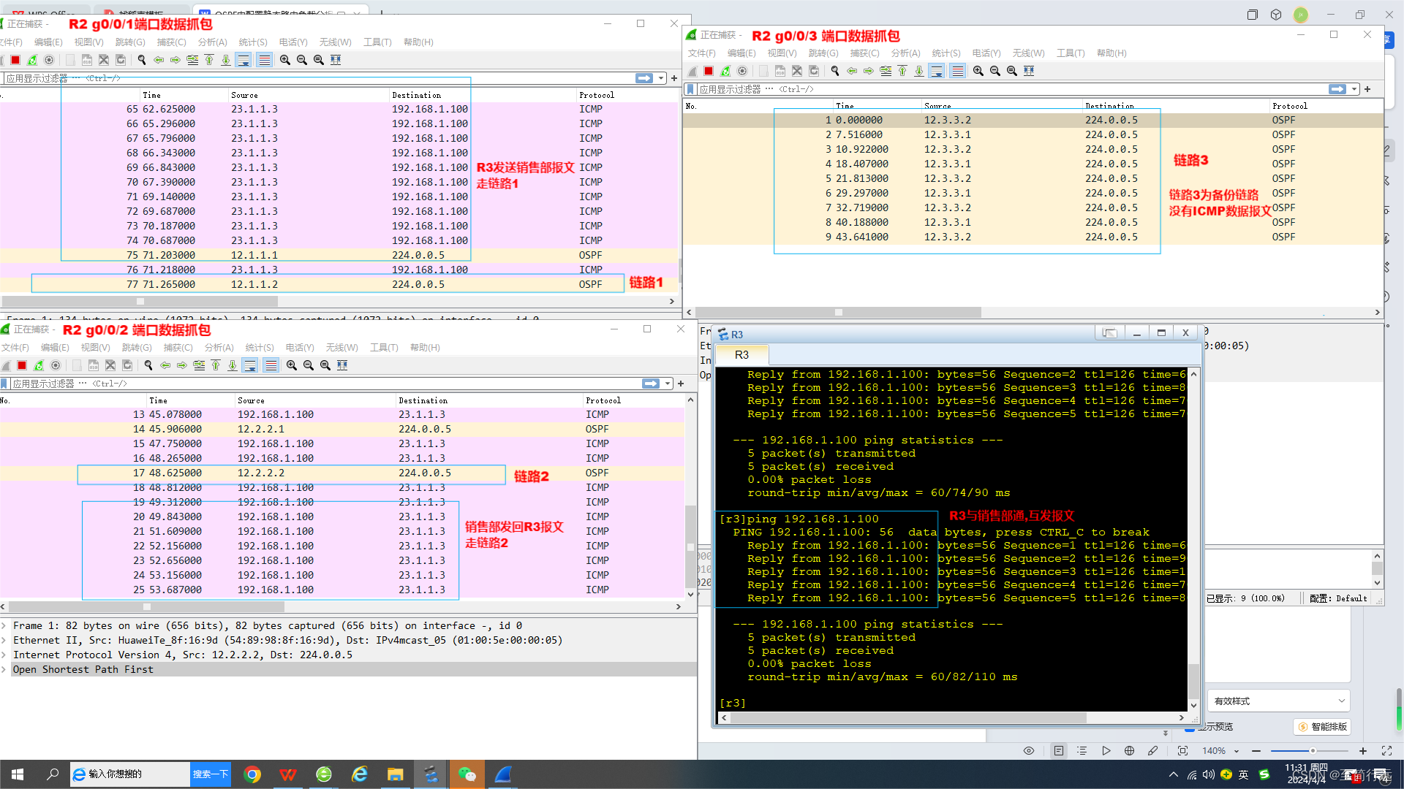The width and height of the screenshot is (1404, 789).
Task: Zoom in packet text in g0/0/1 window
Action: [285, 60]
